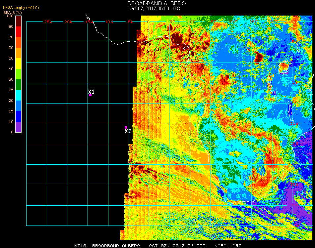Select the purple 0-10% legend swatch
Image resolution: width=315 pixels, height=248 pixels.
point(18,127)
